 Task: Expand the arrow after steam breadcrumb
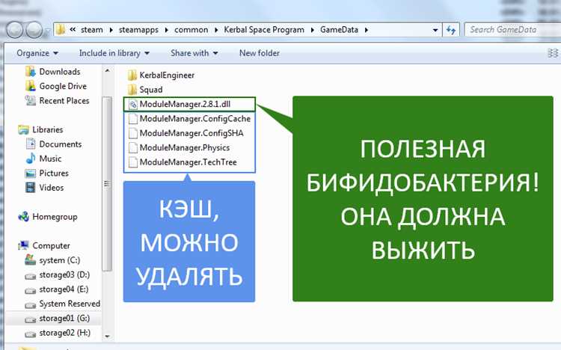[111, 30]
